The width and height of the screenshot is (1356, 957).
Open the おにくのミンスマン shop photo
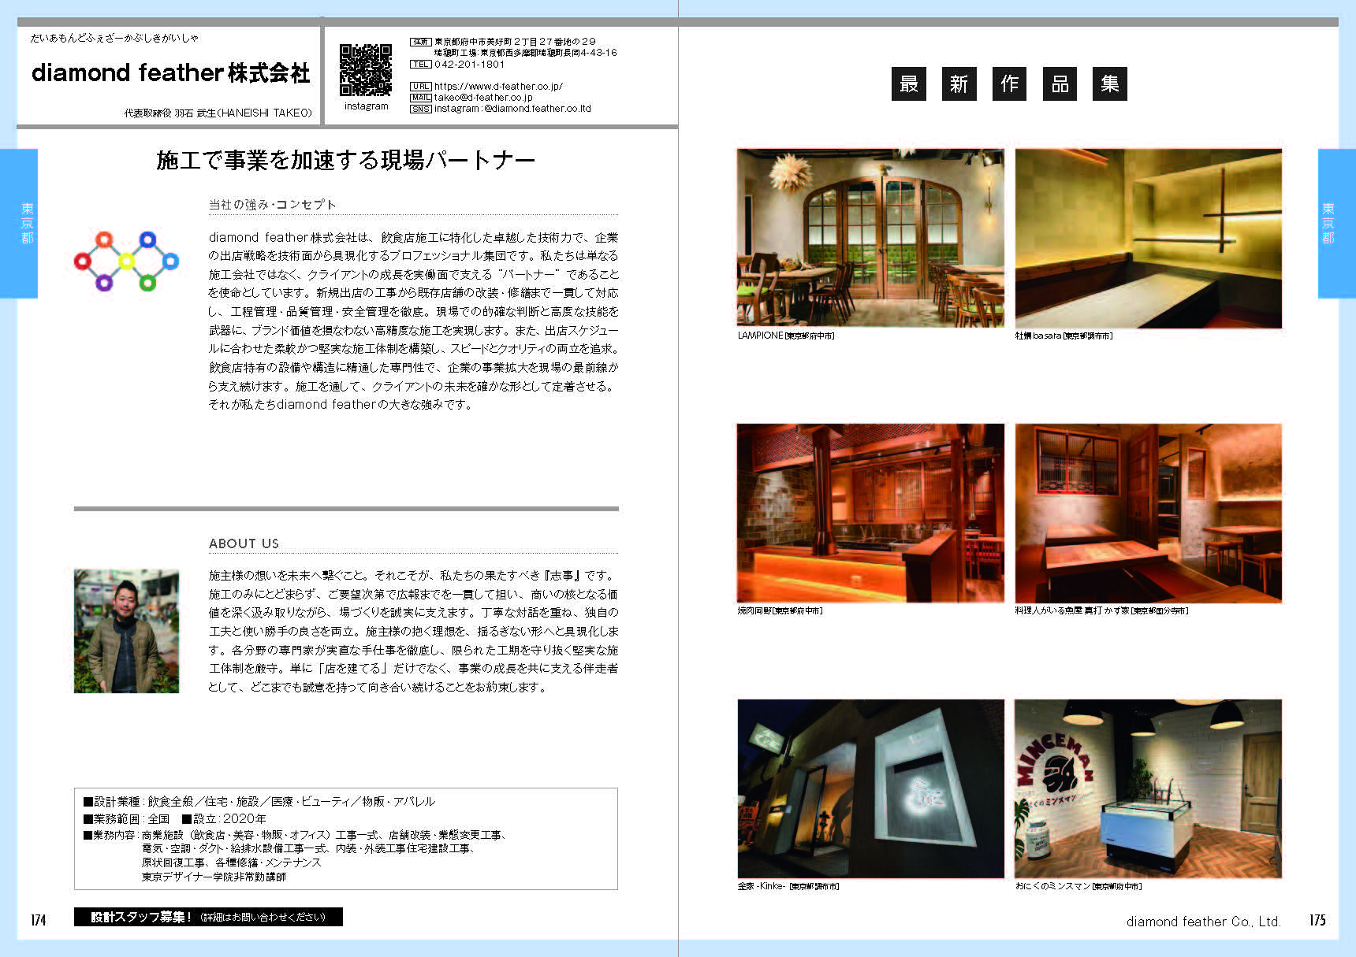[x=1148, y=788]
